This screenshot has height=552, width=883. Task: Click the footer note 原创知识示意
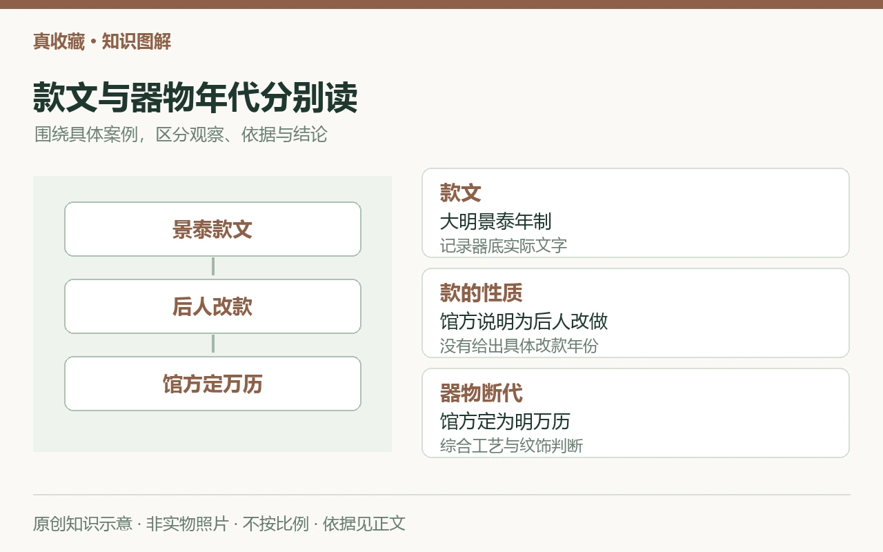pyautogui.click(x=82, y=524)
